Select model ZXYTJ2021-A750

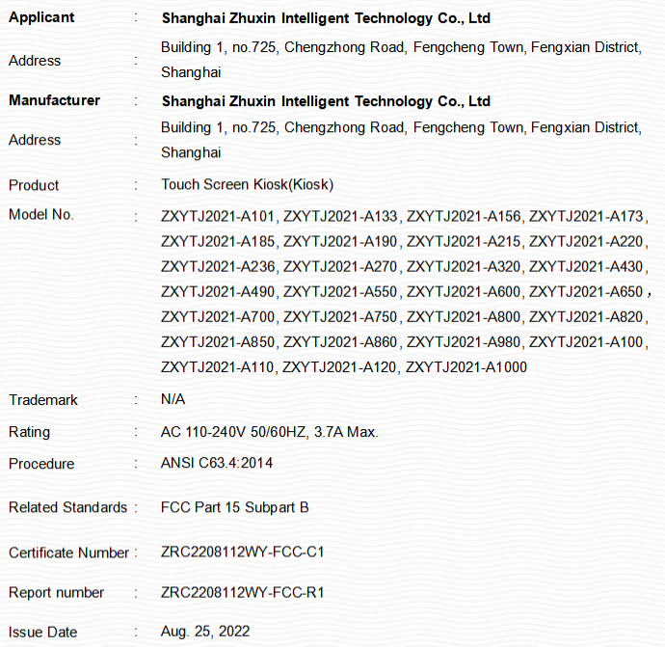(x=340, y=317)
